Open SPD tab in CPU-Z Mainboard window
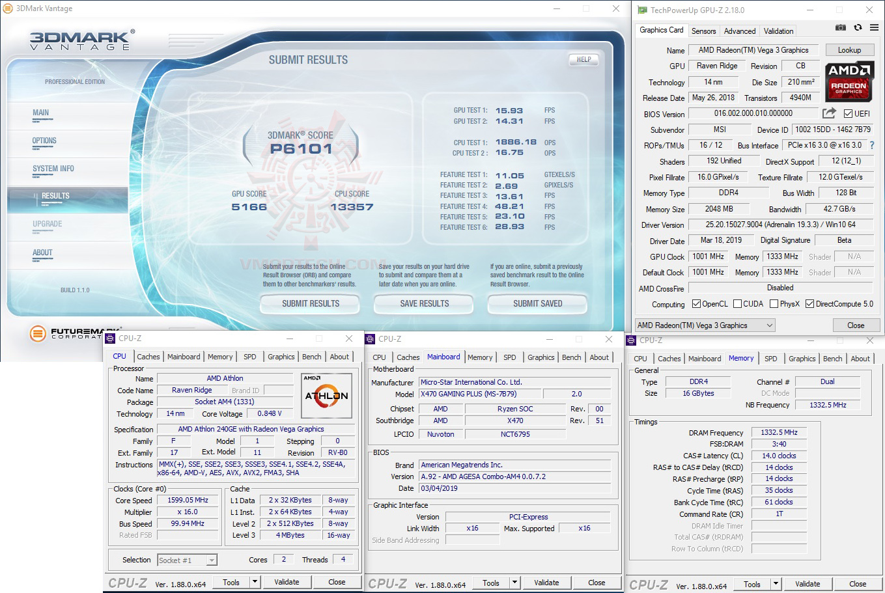 pyautogui.click(x=510, y=357)
